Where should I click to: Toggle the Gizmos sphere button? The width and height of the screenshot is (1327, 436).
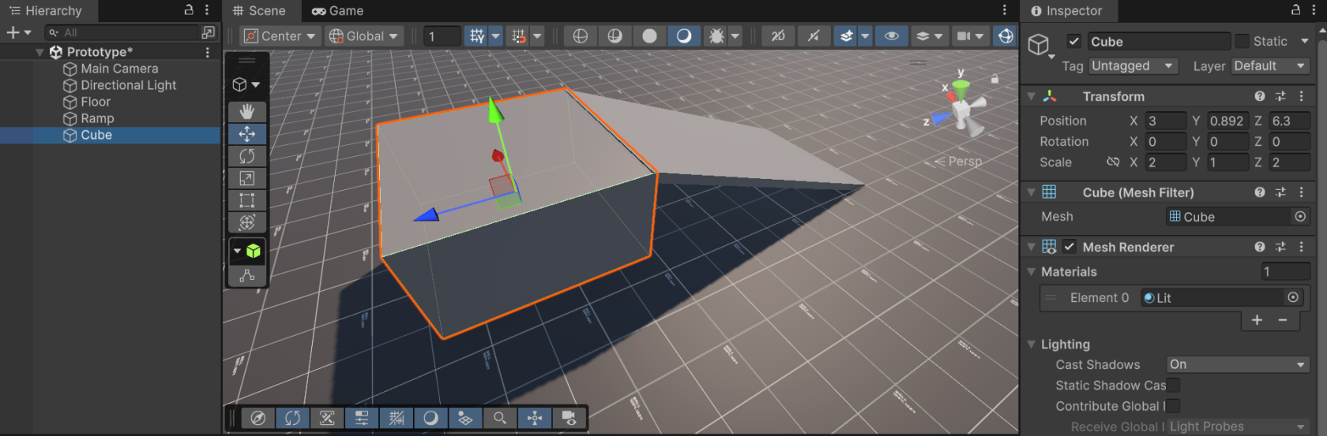coord(1005,36)
